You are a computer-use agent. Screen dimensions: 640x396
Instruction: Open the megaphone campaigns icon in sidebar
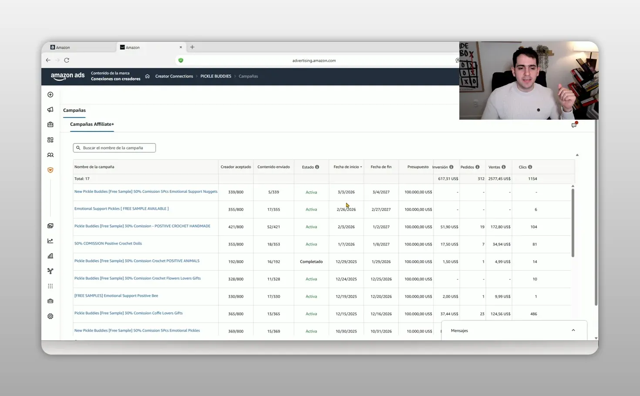click(x=51, y=110)
